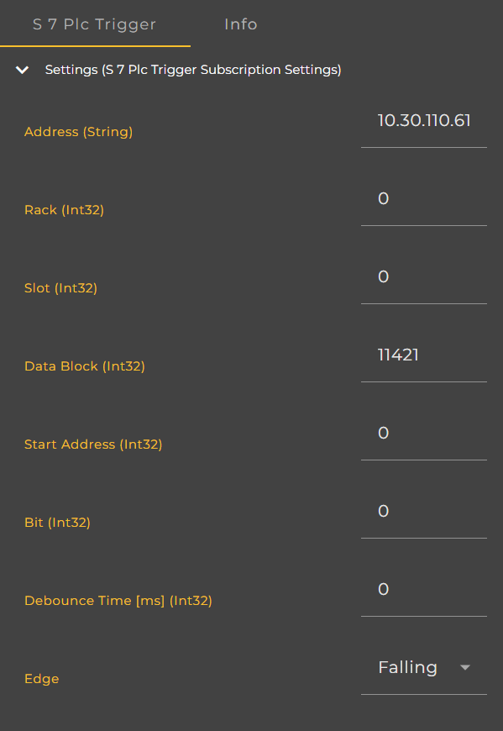Select the Edge setting label
503x731 pixels.
point(41,678)
